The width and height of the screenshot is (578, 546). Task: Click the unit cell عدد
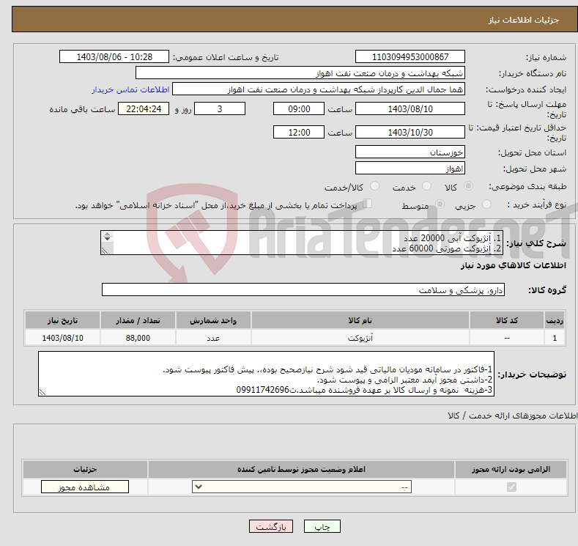coord(213,338)
